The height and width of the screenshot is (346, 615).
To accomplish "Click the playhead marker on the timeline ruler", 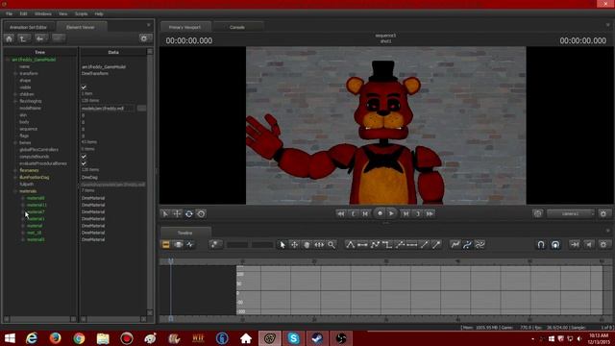I will tap(171, 261).
